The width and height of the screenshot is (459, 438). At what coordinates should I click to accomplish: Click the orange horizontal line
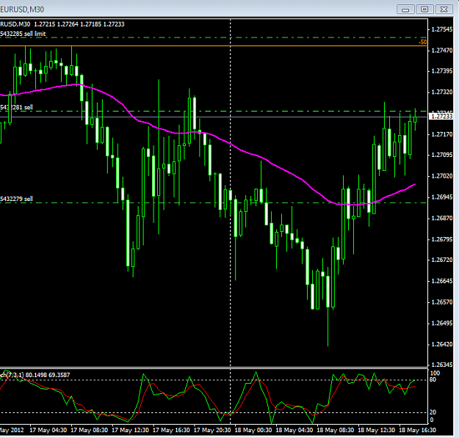[213, 46]
